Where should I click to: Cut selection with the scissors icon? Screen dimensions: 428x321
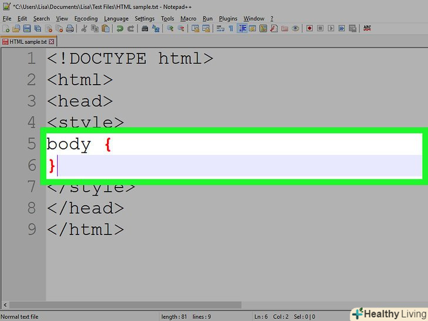coord(84,28)
